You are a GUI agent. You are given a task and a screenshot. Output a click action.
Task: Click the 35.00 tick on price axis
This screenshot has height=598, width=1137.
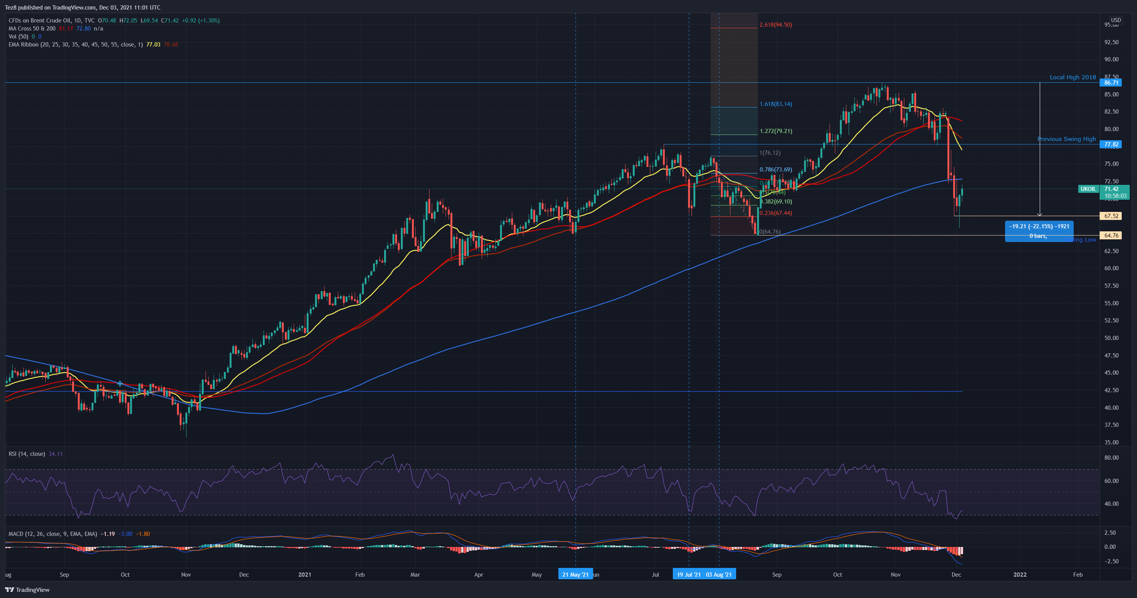1111,442
